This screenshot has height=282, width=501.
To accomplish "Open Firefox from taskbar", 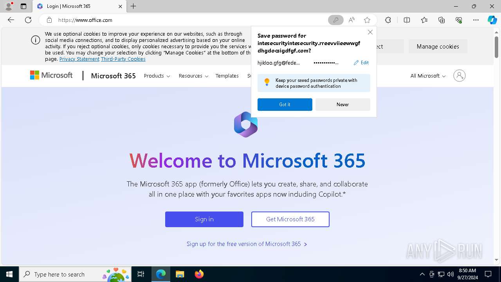I will coord(199,274).
